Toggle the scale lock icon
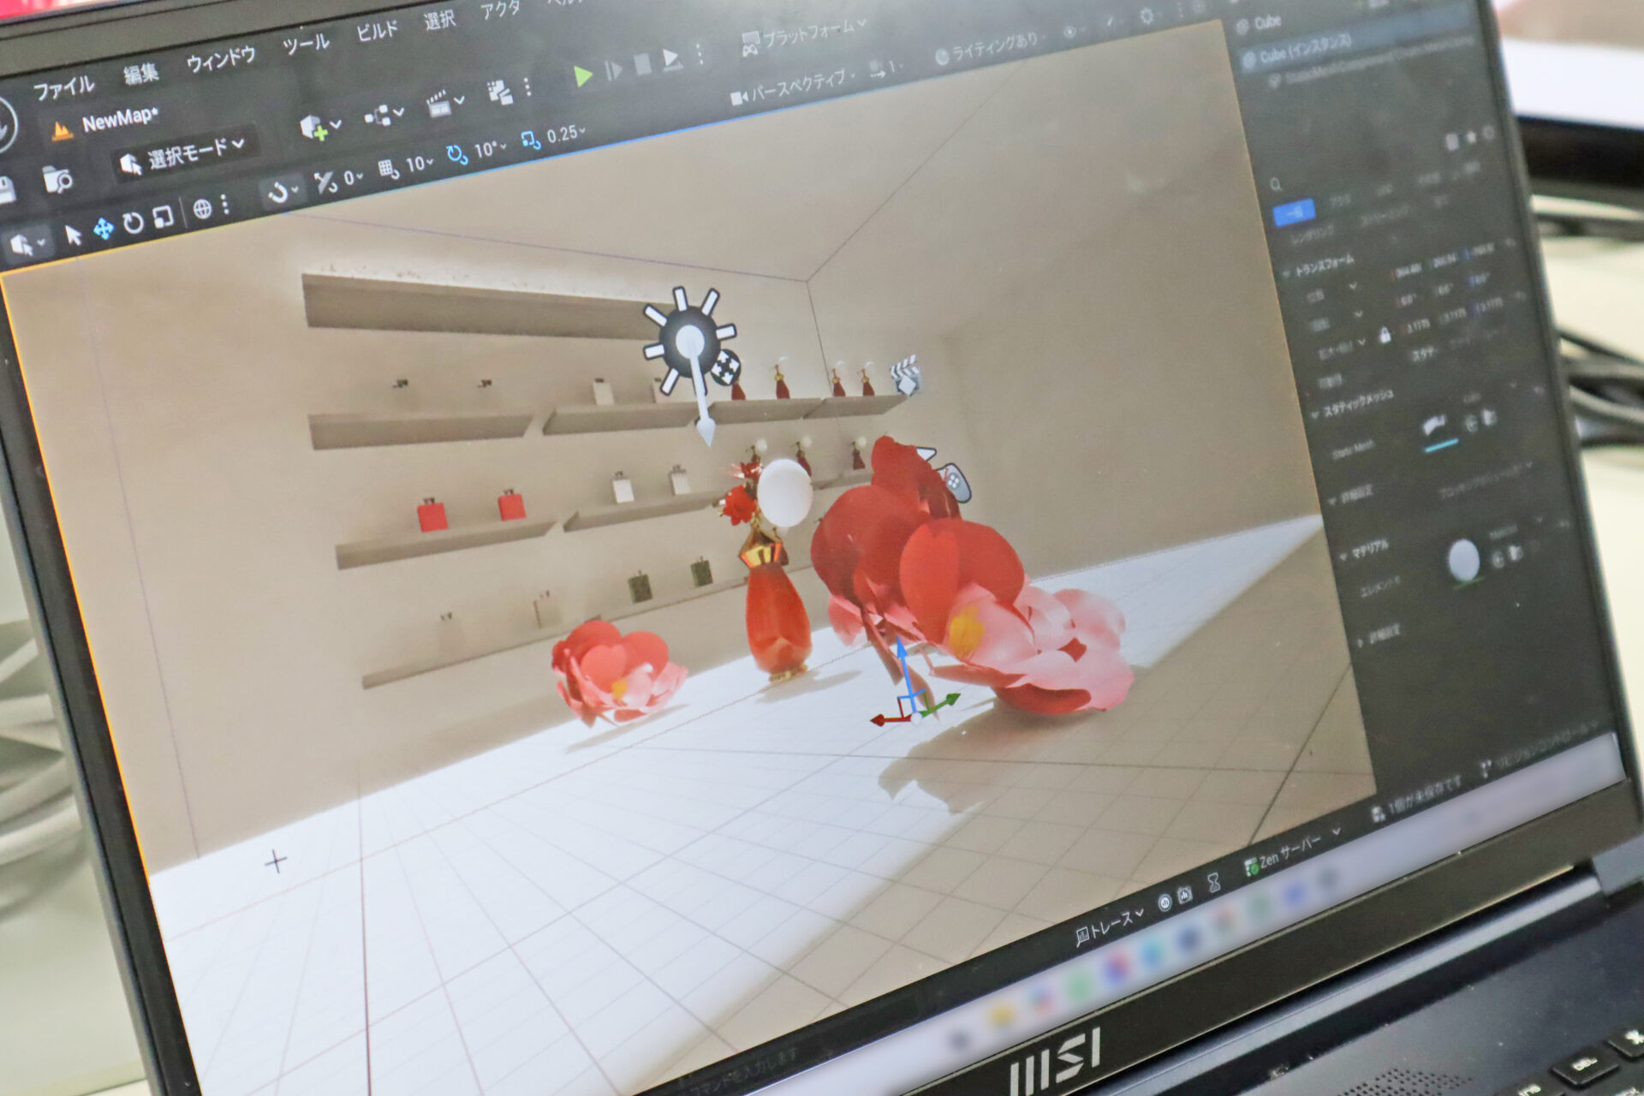Image resolution: width=1644 pixels, height=1096 pixels. pos(1385,336)
